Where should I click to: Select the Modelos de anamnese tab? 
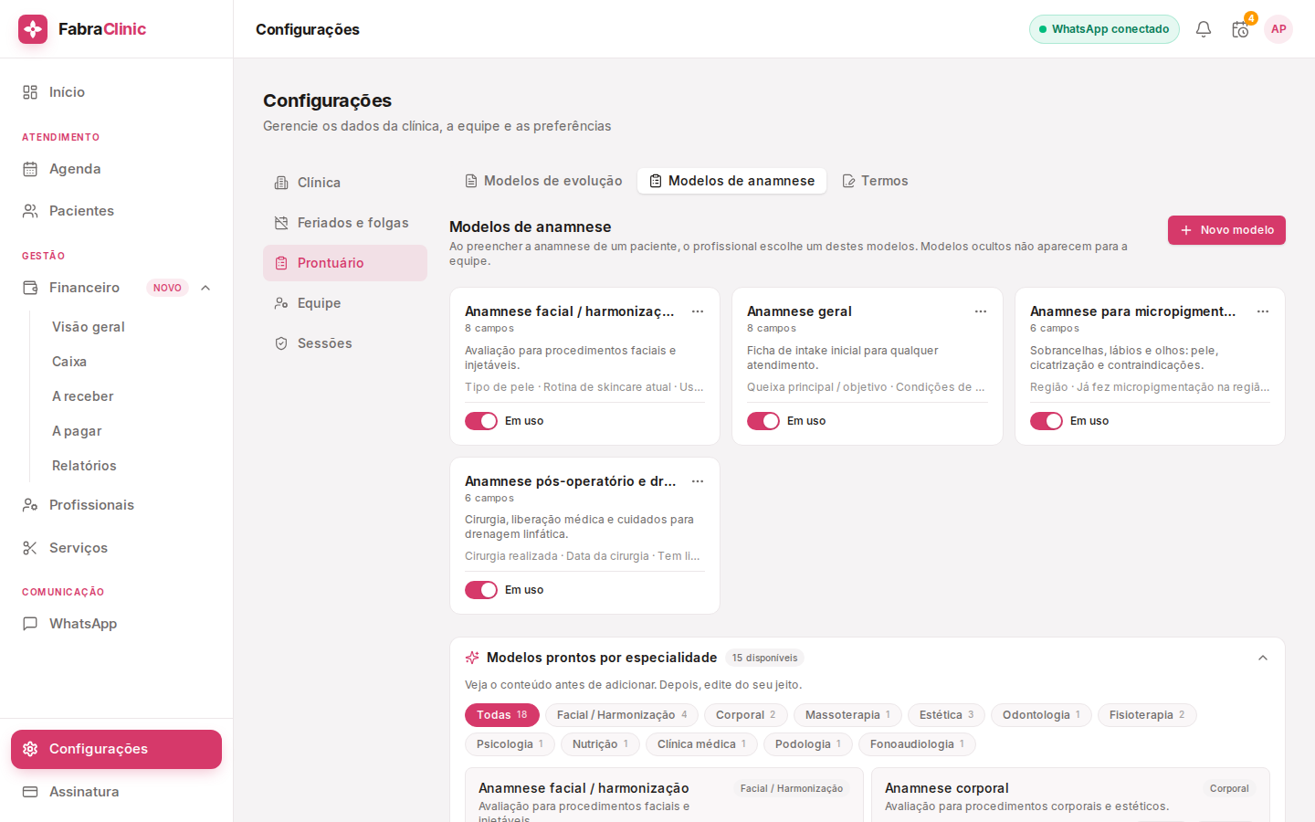(732, 181)
